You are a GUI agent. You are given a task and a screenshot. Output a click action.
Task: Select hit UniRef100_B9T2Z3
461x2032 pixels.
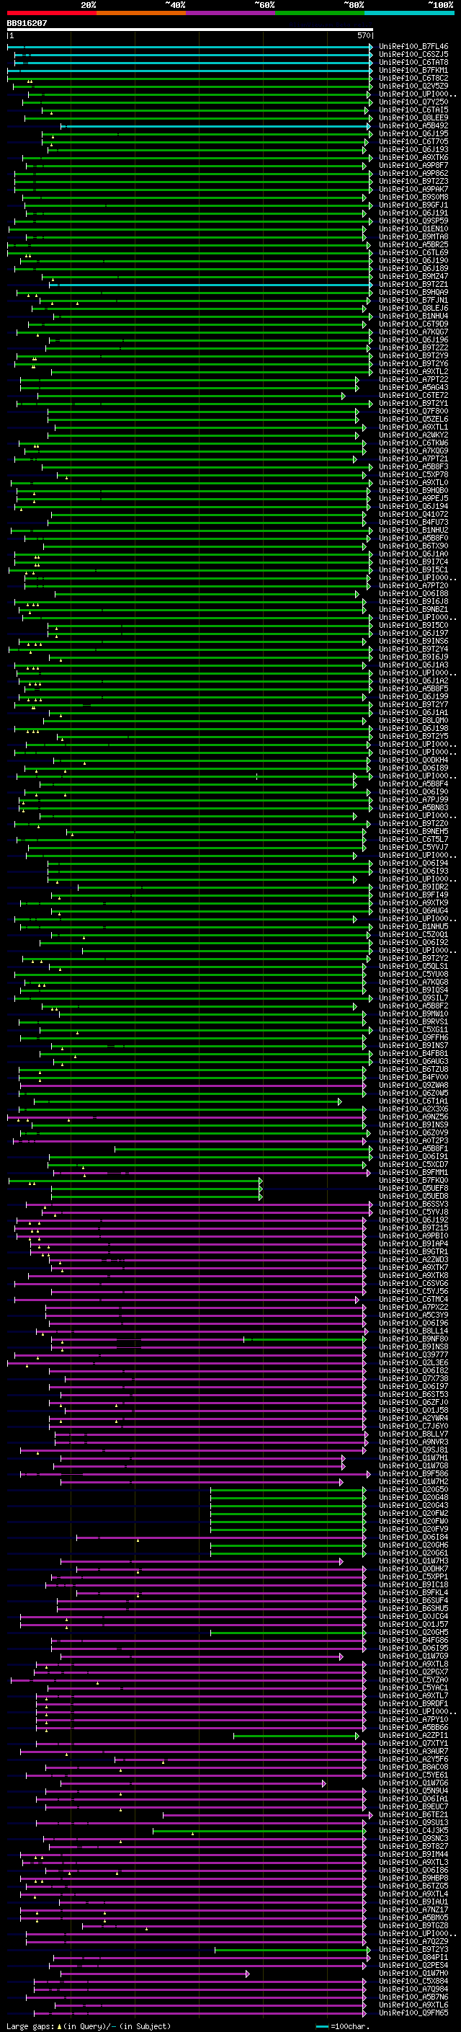pyautogui.click(x=413, y=182)
